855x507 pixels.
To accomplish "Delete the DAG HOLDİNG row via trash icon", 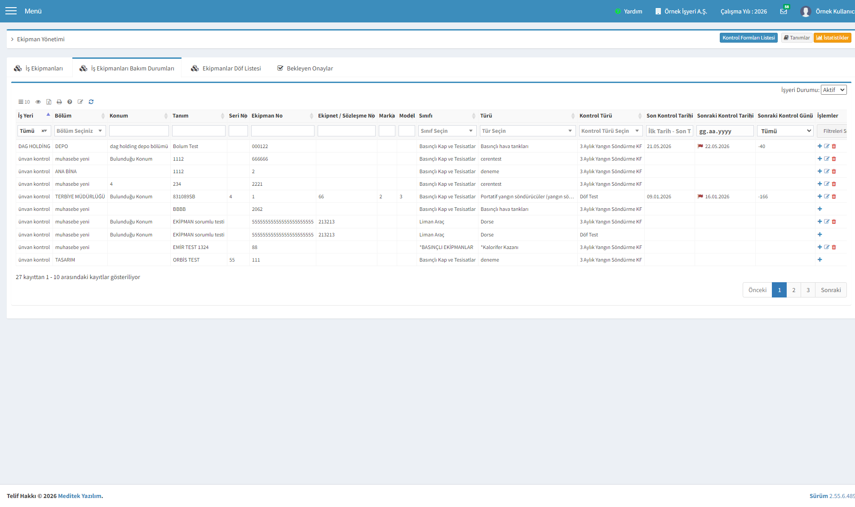I will tap(834, 146).
